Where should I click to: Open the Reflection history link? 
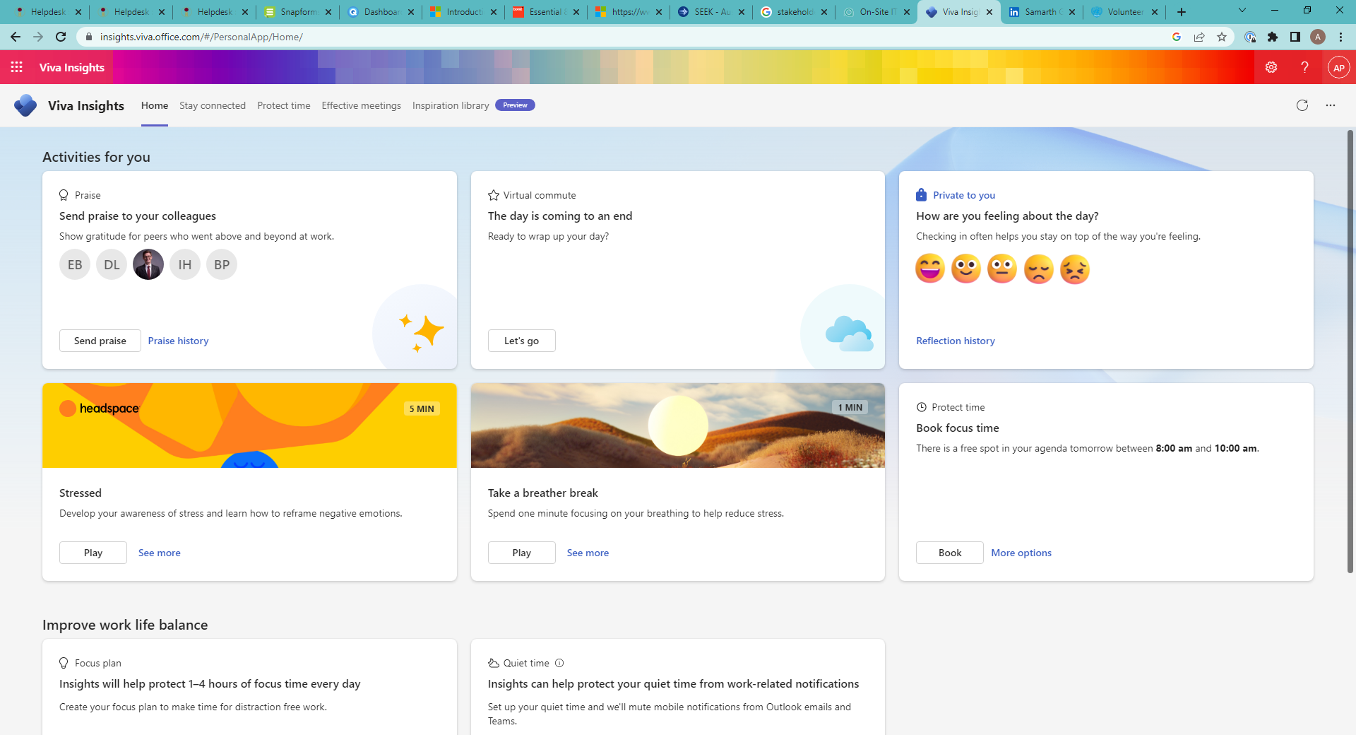tap(956, 341)
